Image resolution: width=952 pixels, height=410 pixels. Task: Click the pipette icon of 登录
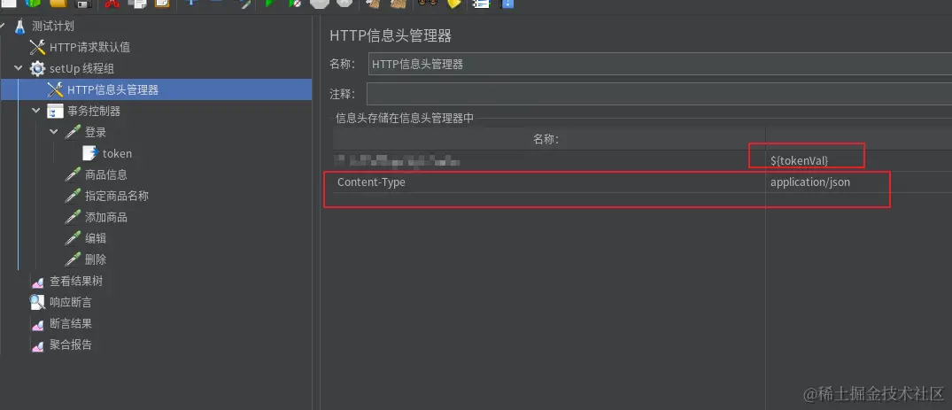click(73, 133)
